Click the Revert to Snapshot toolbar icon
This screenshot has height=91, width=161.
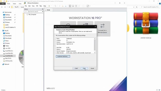coord(63,6)
